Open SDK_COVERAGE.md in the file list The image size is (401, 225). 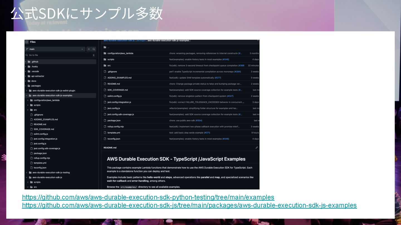point(118,90)
